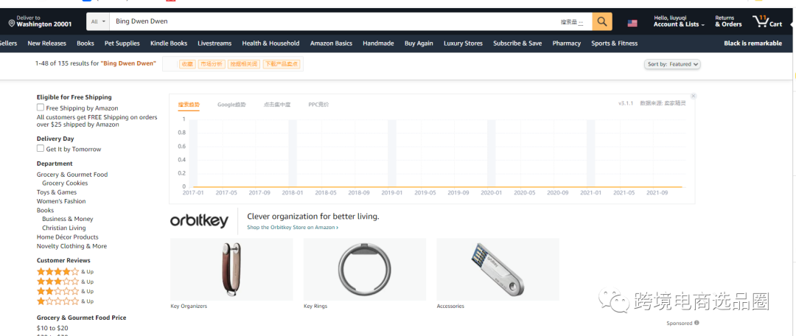
Task: Click Shop the Orbitkey Store on Amazon
Action: pyautogui.click(x=293, y=228)
